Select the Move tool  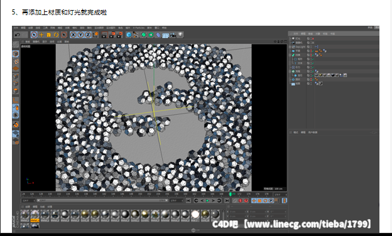coord(41,35)
